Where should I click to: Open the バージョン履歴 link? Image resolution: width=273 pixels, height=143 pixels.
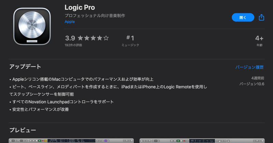tap(249, 67)
